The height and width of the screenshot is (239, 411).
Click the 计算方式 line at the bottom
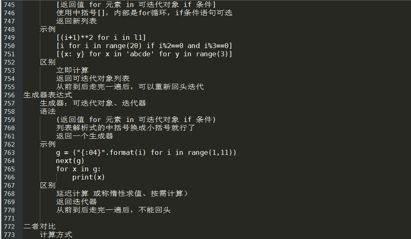[x=56, y=234]
